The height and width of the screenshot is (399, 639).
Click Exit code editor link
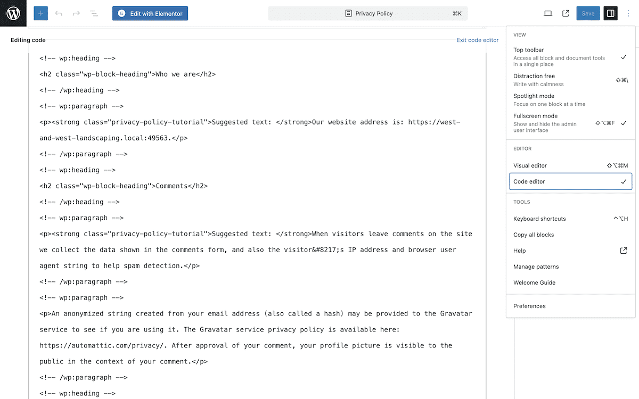pyautogui.click(x=477, y=40)
